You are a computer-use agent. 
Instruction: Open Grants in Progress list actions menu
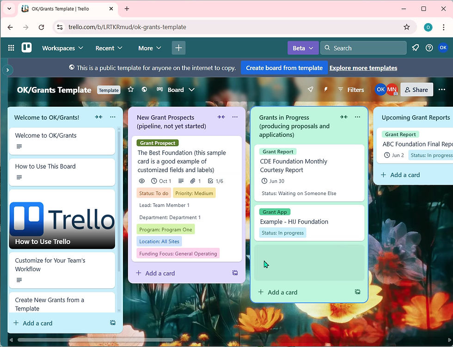point(357,117)
